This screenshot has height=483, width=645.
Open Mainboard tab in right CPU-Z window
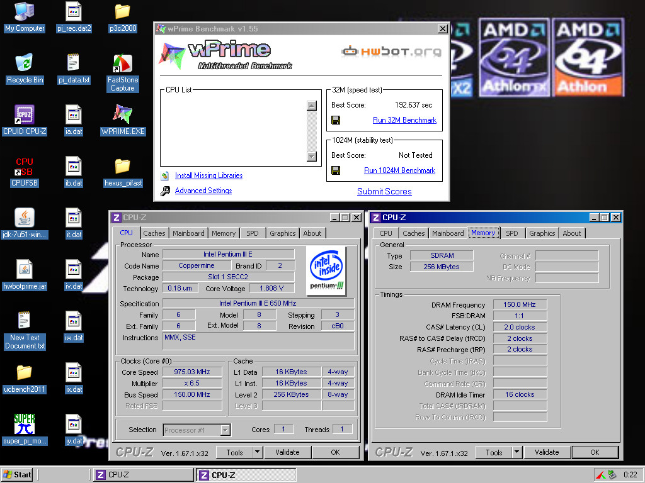click(x=448, y=233)
